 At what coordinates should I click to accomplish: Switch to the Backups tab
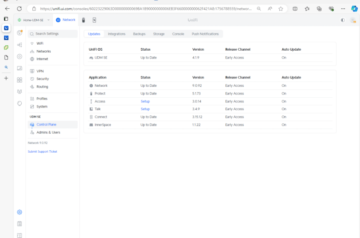pos(139,34)
